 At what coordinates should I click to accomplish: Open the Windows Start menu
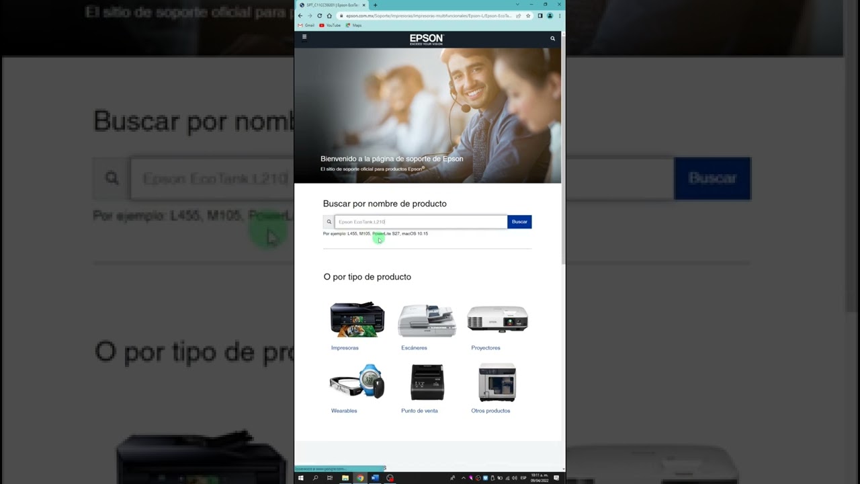(301, 478)
